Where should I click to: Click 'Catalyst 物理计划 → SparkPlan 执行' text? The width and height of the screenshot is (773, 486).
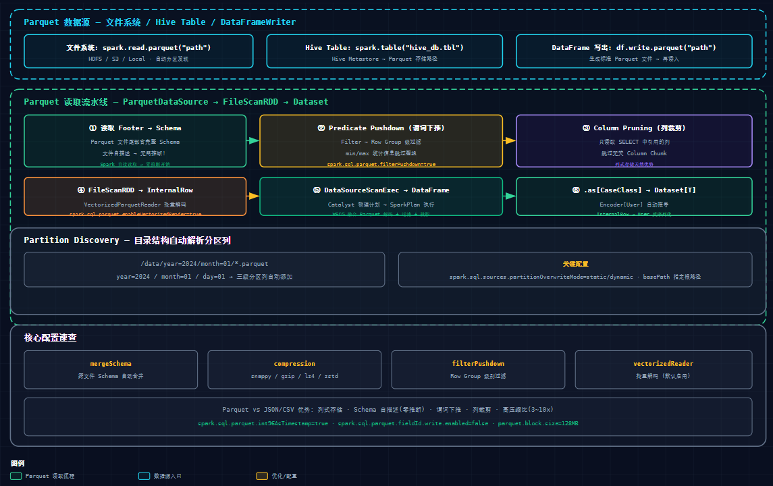click(x=381, y=205)
